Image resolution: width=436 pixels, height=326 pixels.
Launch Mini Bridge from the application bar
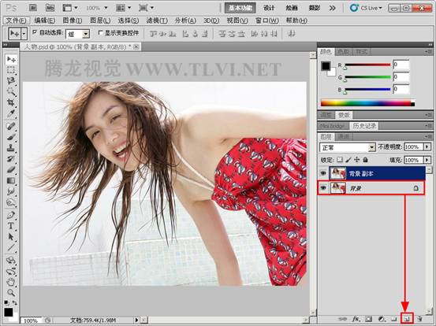coord(50,8)
